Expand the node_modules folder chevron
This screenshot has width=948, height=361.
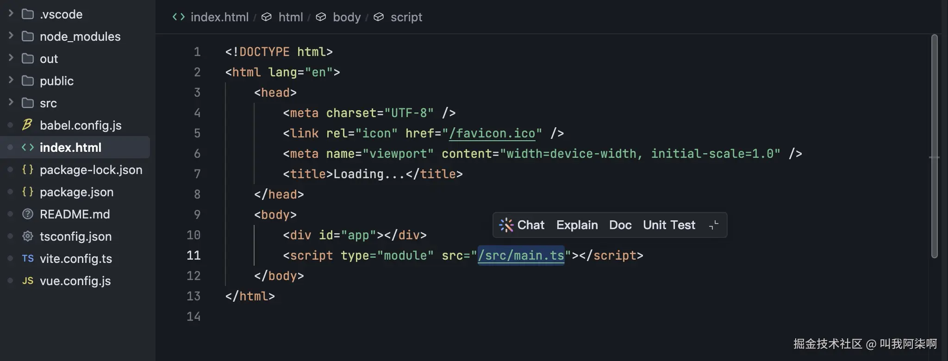pyautogui.click(x=11, y=36)
